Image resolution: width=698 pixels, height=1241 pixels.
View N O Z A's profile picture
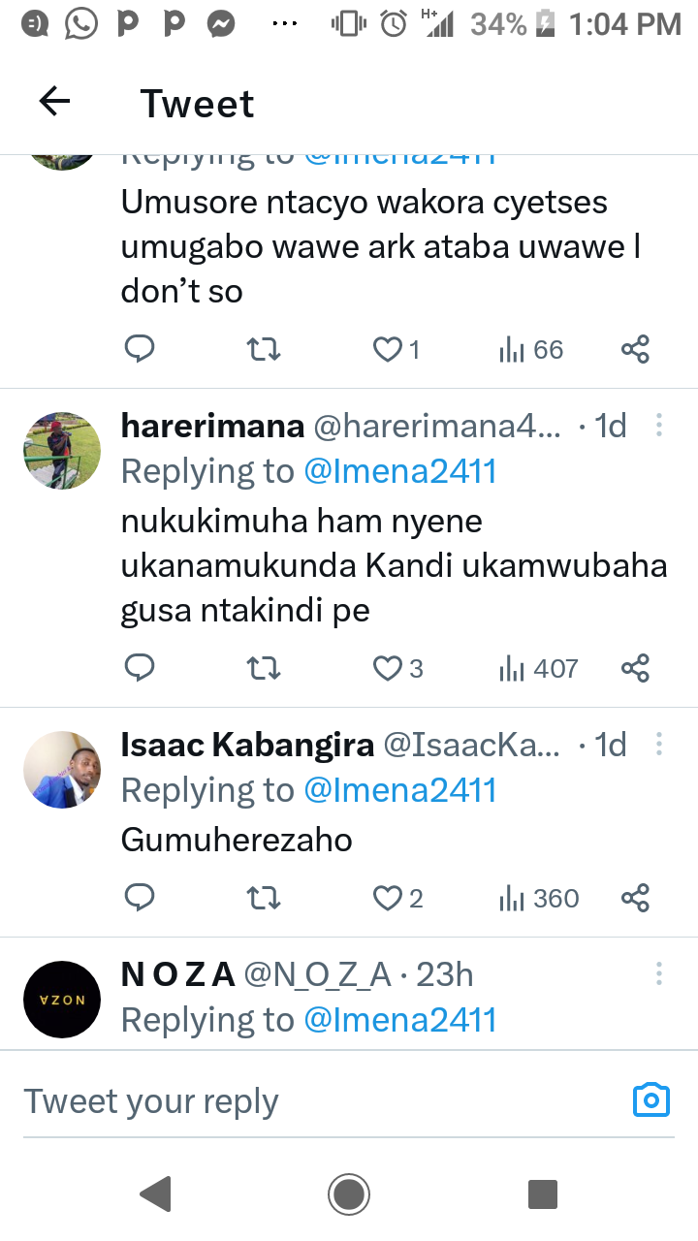[x=62, y=1000]
